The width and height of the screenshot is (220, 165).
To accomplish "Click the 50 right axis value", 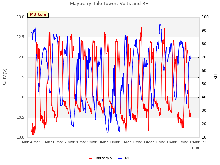I will (x=204, y=84).
